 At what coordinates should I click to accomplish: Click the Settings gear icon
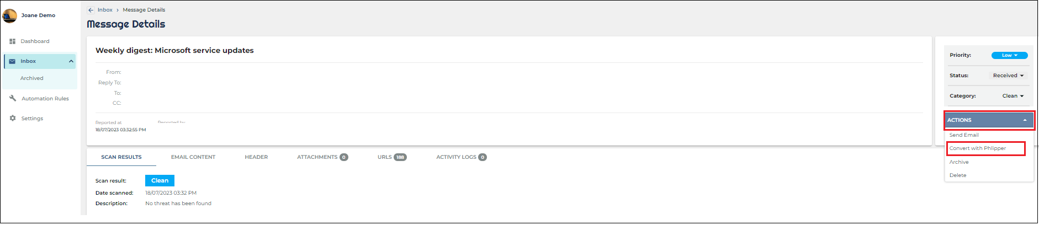[x=13, y=118]
